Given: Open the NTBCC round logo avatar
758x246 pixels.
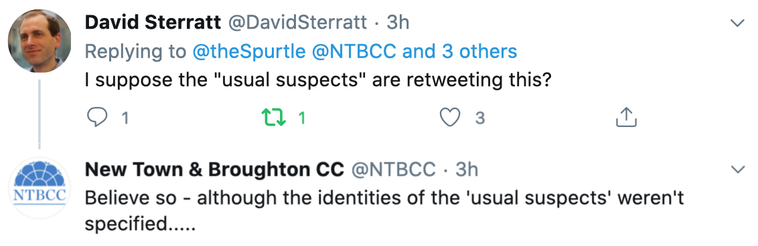Looking at the screenshot, I should tap(40, 188).
